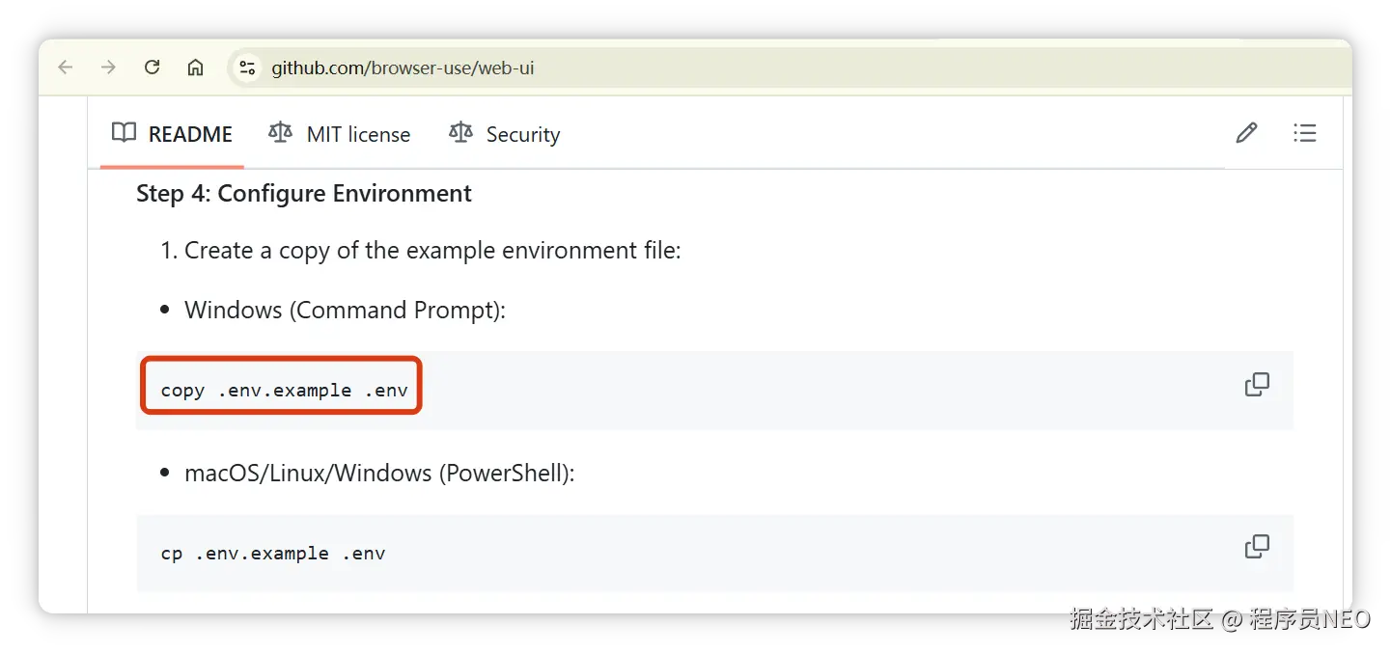1391x652 pixels.
Task: Copy the 'cp .env.example .env' command
Action: click(x=1257, y=547)
